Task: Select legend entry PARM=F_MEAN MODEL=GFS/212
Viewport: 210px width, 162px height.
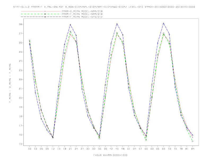Action: point(82,17)
